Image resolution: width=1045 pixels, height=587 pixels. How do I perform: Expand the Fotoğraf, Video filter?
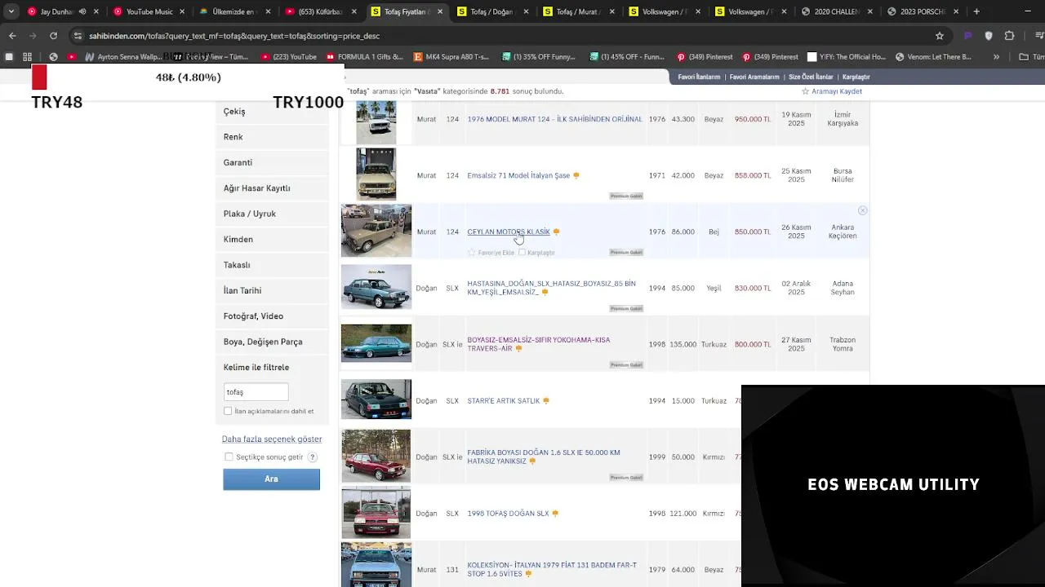272,316
